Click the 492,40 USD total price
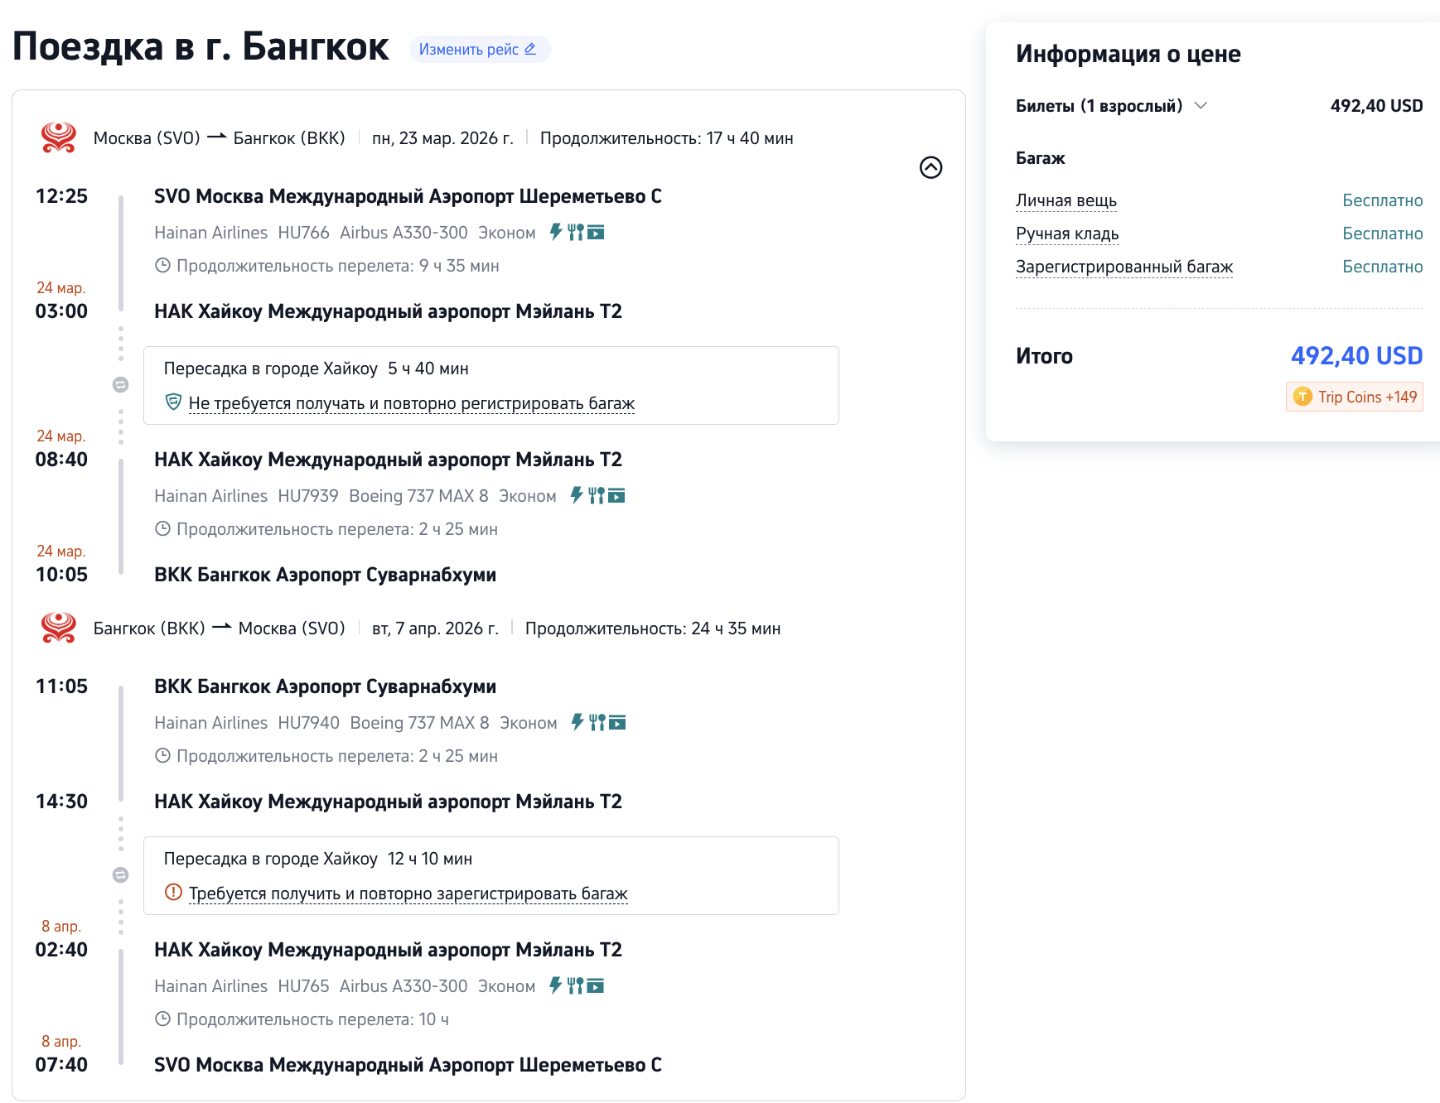The height and width of the screenshot is (1103, 1440). point(1355,355)
